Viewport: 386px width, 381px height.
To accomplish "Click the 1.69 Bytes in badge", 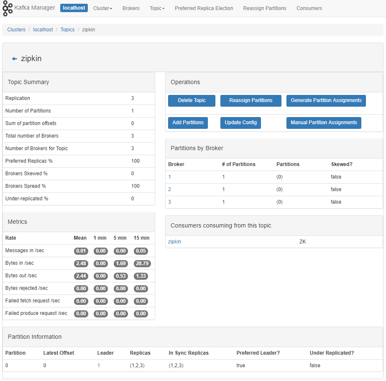I will [x=121, y=263].
